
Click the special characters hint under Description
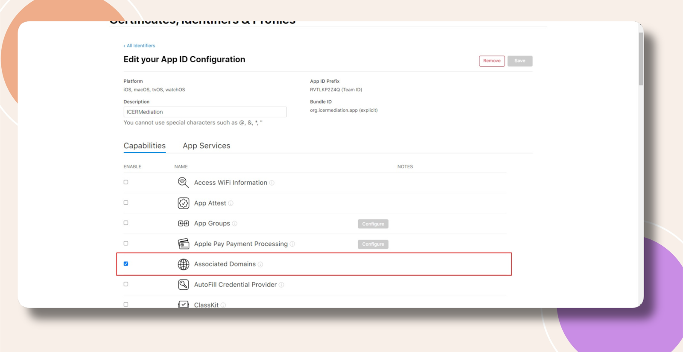(193, 122)
